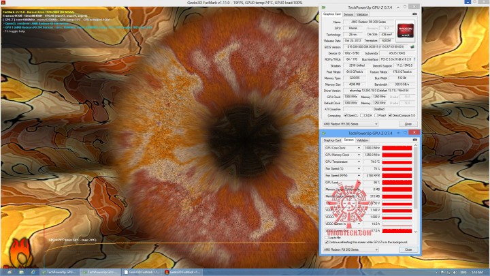The height and width of the screenshot is (276, 490).
Task: Click the Radeon graphics logo image
Action: [406, 30]
